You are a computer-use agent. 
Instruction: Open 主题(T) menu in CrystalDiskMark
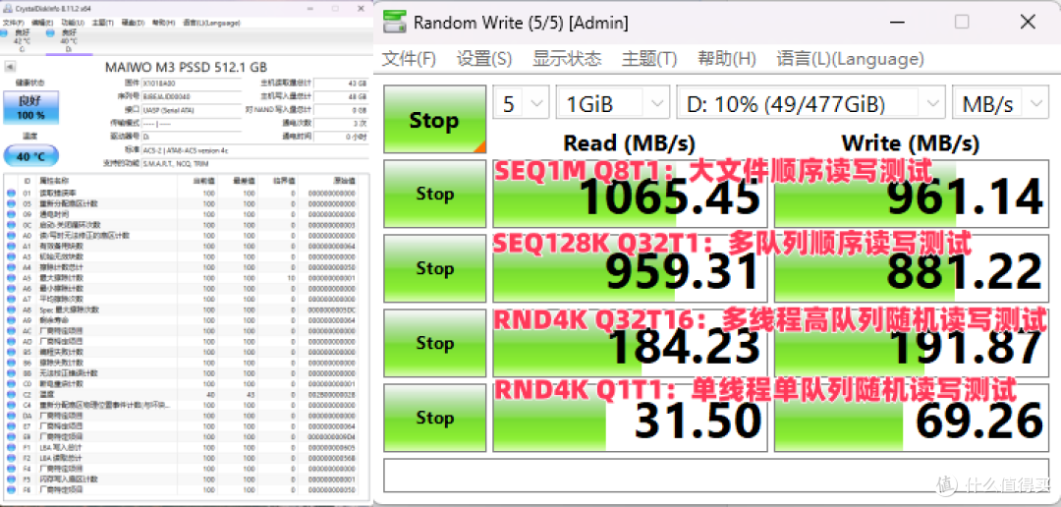649,58
